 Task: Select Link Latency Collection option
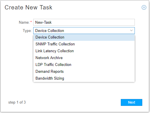tap(84, 51)
